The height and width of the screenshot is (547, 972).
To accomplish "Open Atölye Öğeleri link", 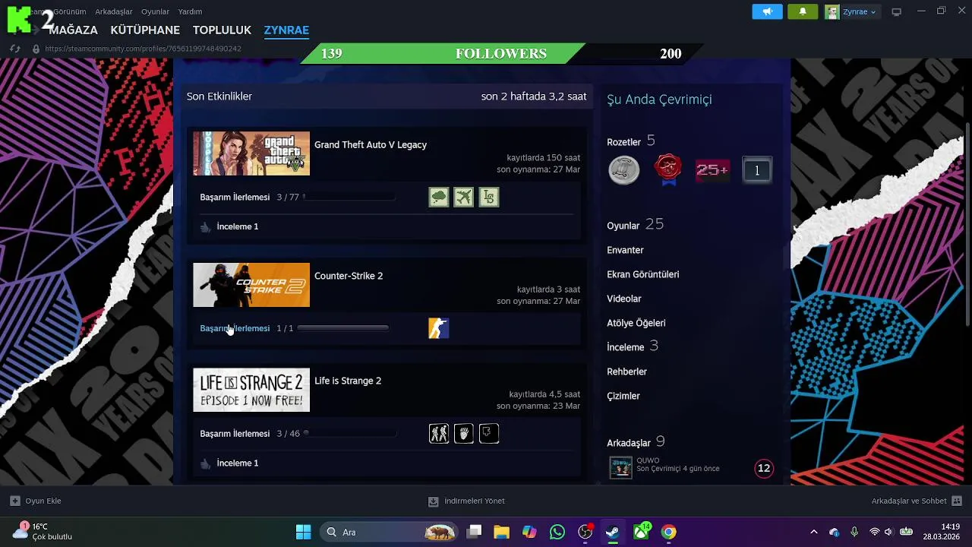I will pos(636,323).
